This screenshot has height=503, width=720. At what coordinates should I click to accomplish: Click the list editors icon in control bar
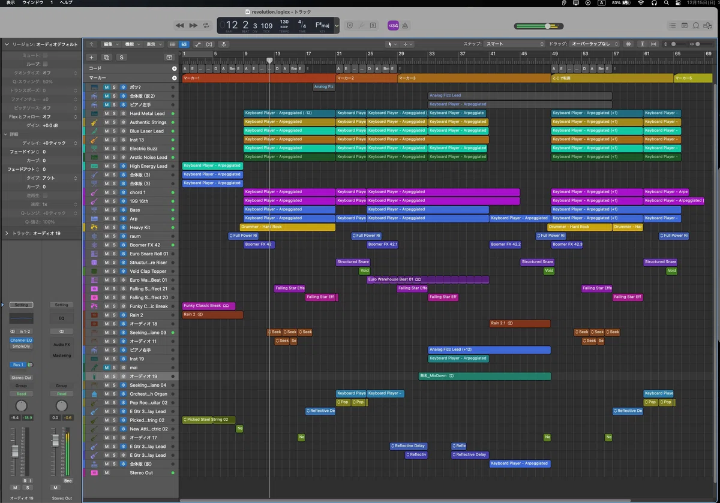click(672, 26)
